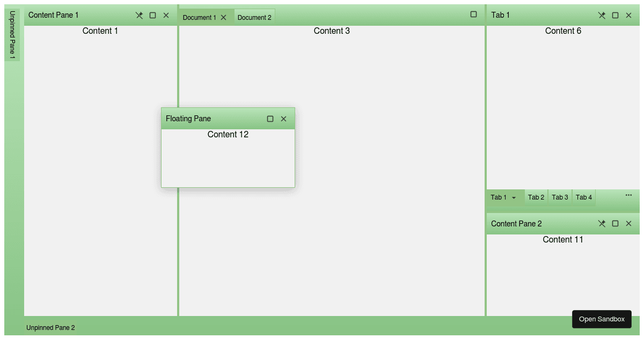Maximize the Tab 1 pane

(x=615, y=15)
